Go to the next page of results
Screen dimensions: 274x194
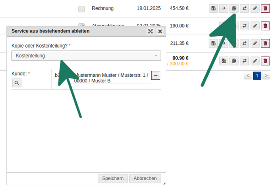(x=266, y=75)
